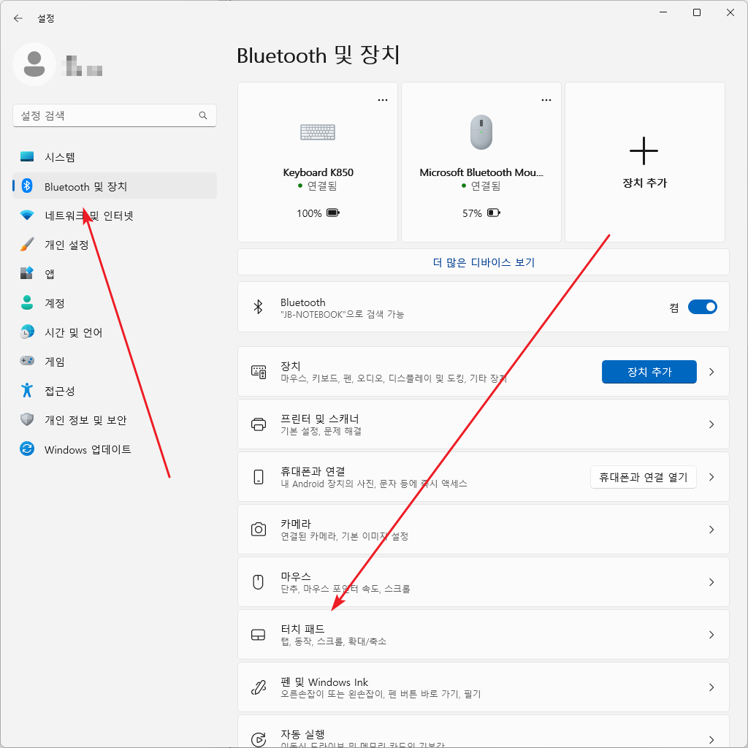
Task: Select 네트워크 및 인터넷 in sidebar
Action: tap(115, 215)
